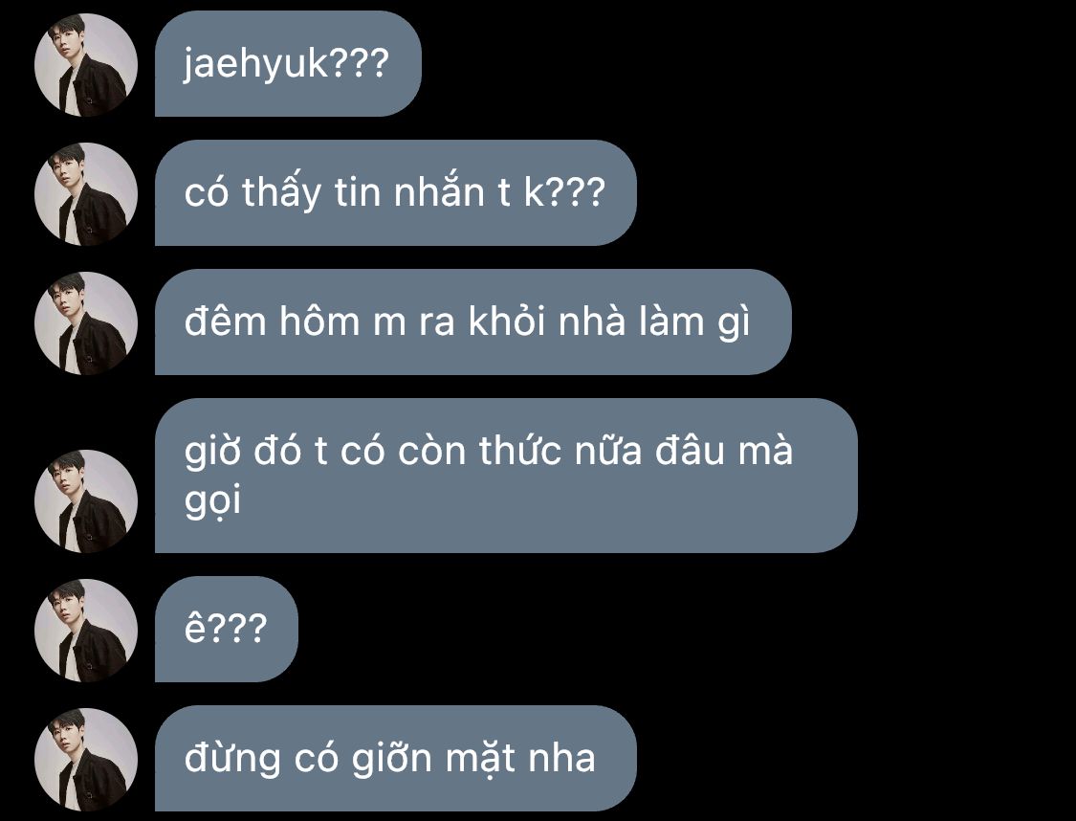
Task: Select the 'có thấy tin nhắn t k???' bubble
Action: point(396,193)
